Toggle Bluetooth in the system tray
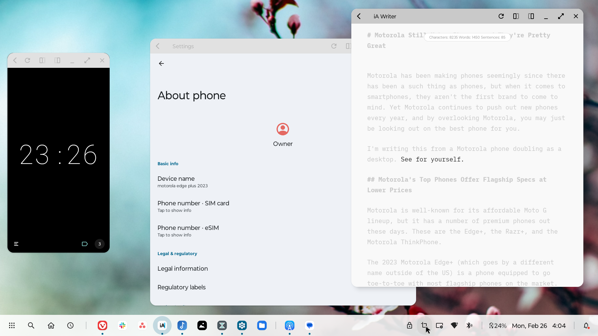The height and width of the screenshot is (336, 598). point(469,325)
